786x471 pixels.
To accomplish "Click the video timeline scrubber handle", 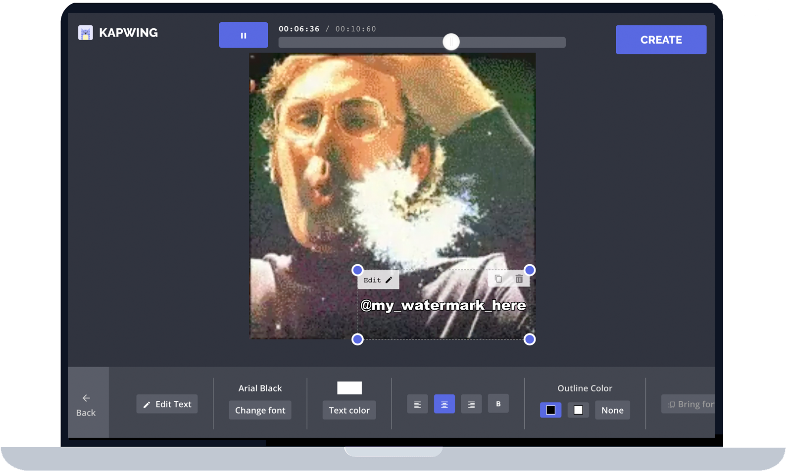I will [451, 42].
